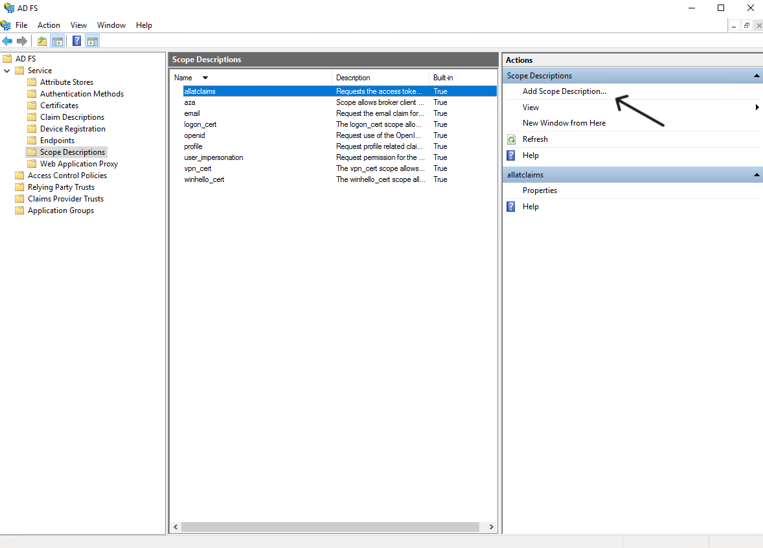Select Claim Descriptions in the tree

(x=72, y=117)
